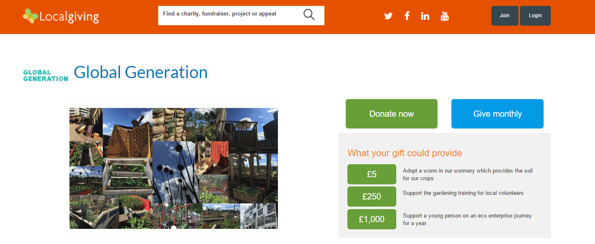Click the Global Generation teal logo

click(x=45, y=75)
